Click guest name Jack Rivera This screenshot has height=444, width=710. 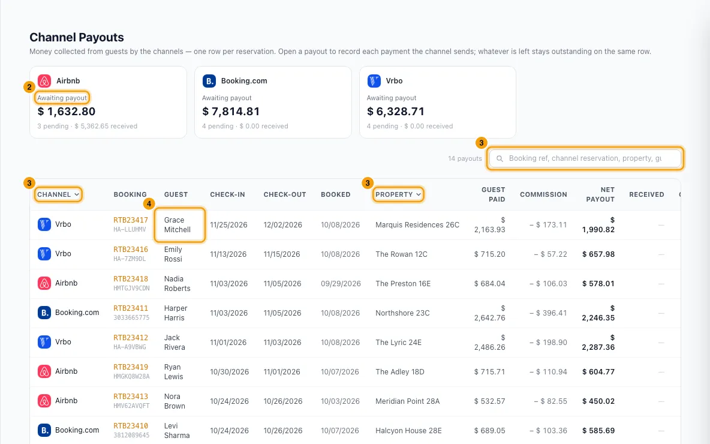tap(175, 343)
